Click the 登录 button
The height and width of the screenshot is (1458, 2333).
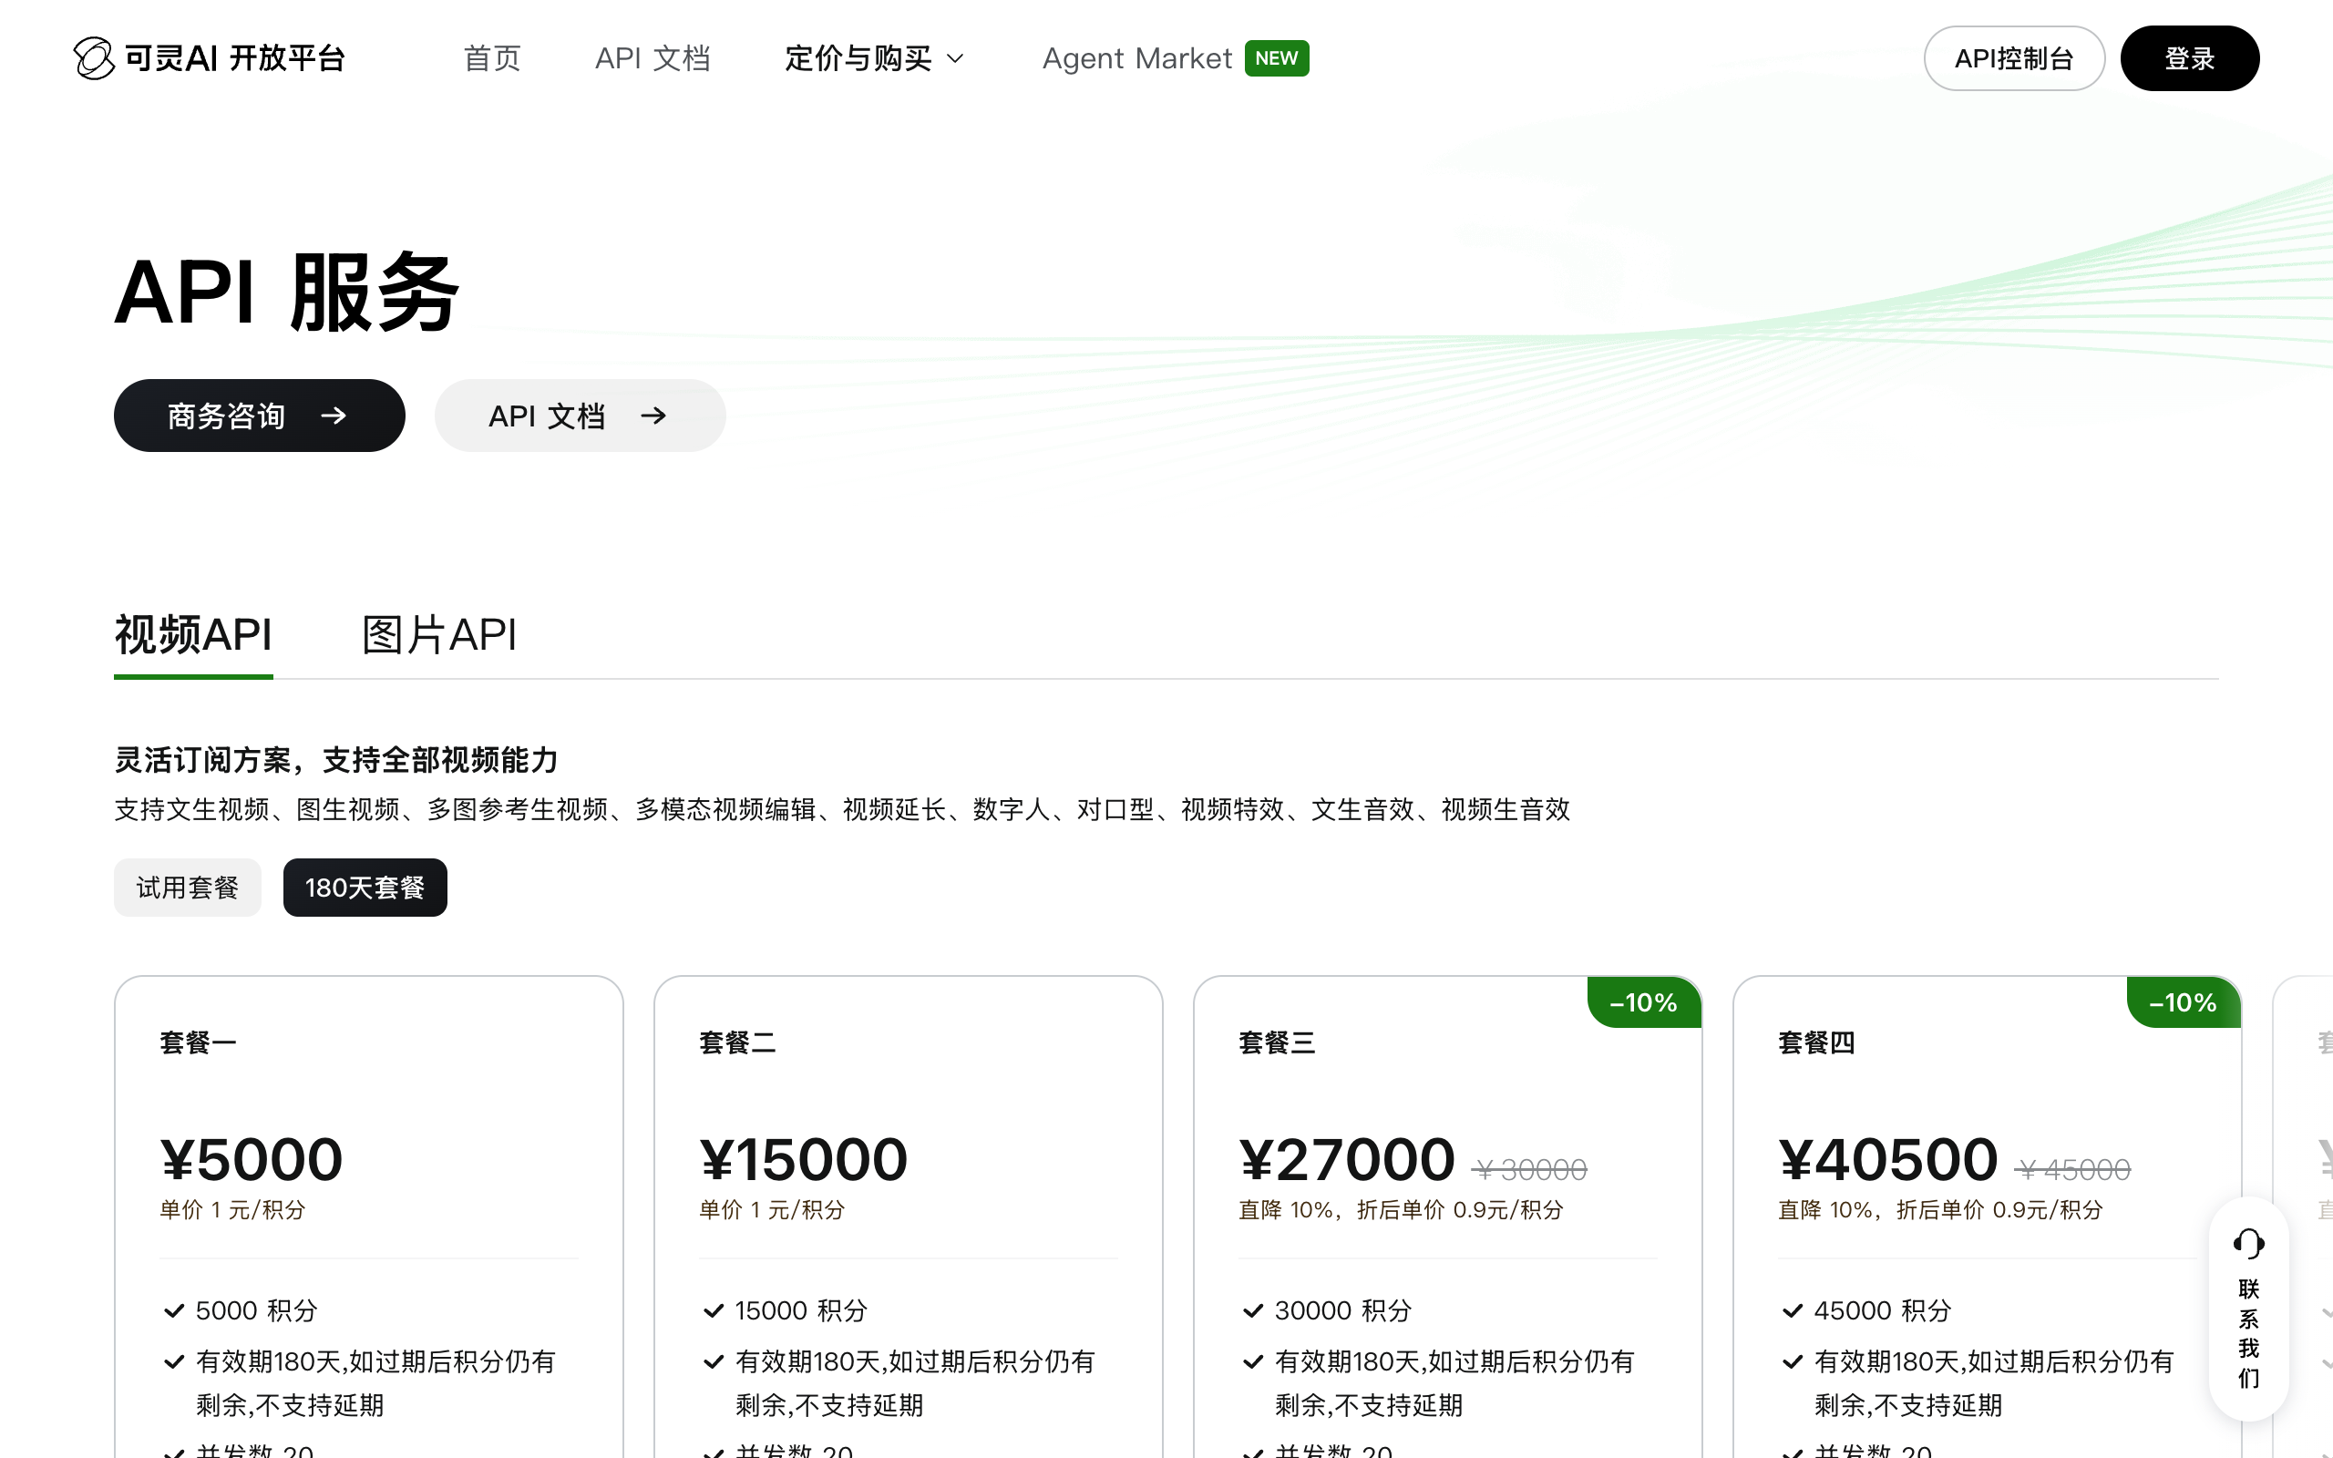(x=2189, y=57)
